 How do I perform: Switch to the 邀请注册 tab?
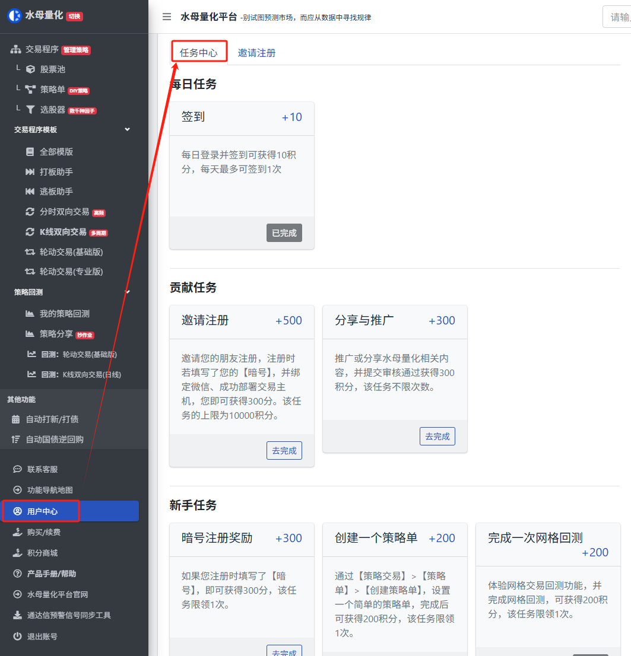256,53
